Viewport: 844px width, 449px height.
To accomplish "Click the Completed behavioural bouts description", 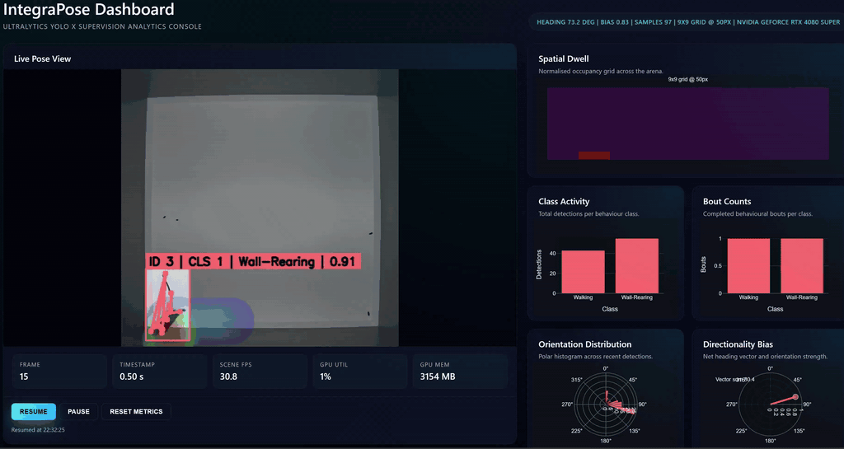I will pyautogui.click(x=757, y=213).
